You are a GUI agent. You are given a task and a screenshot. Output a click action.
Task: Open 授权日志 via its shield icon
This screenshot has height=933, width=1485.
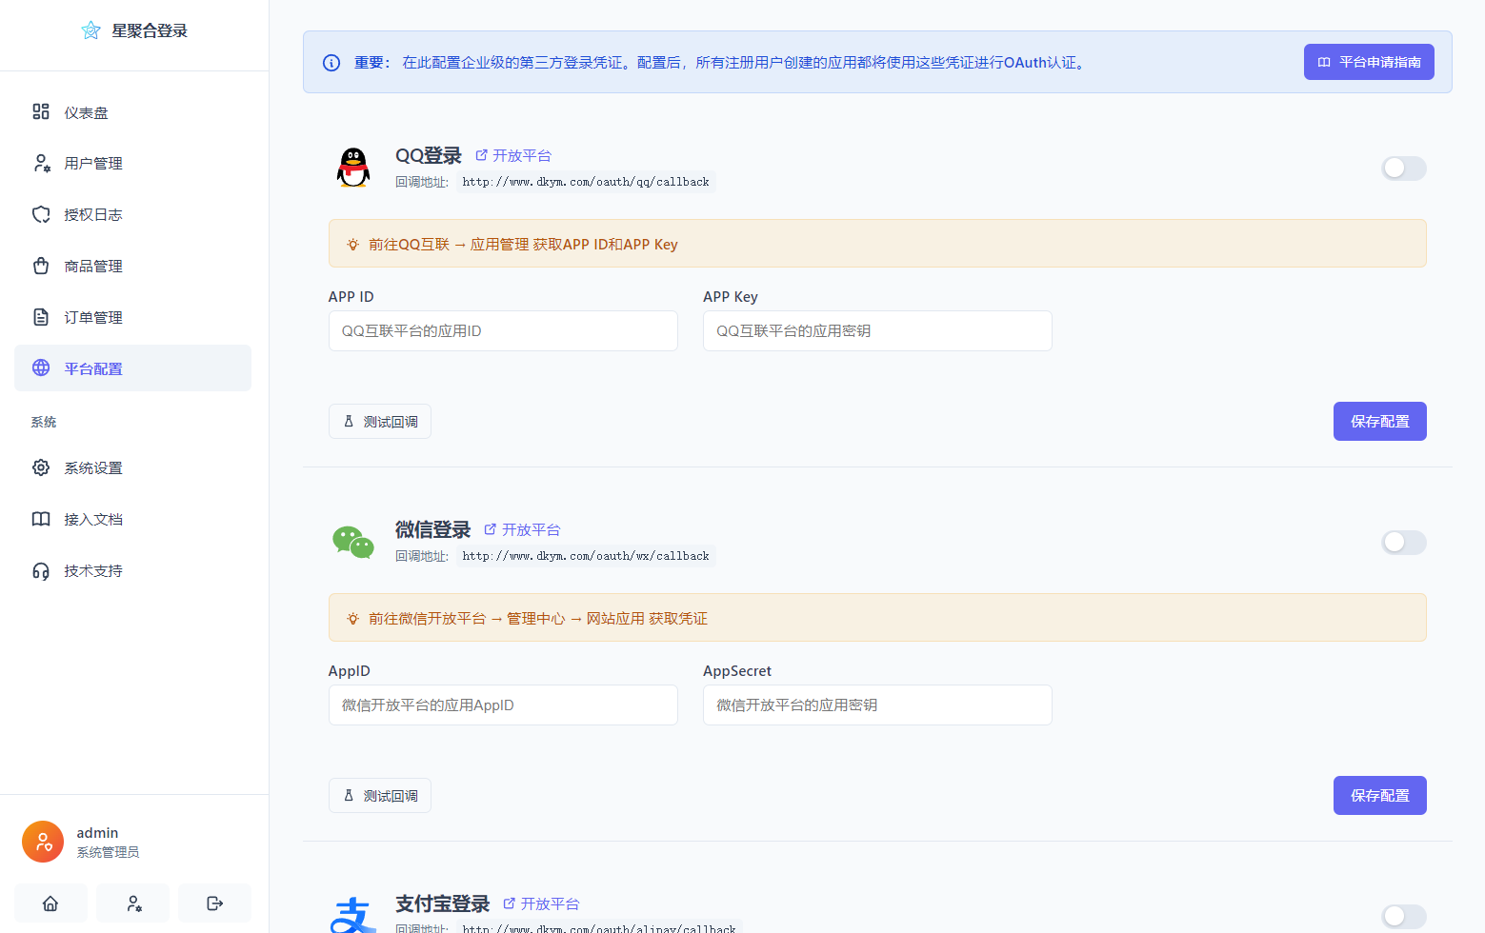point(40,214)
